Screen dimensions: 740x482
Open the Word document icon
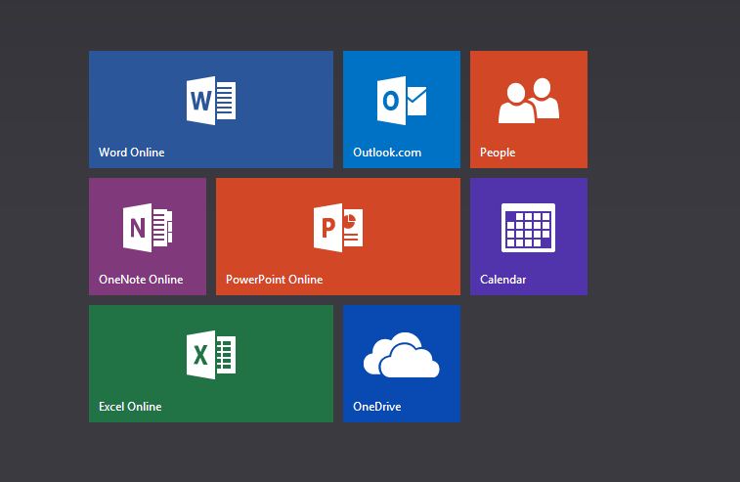pyautogui.click(x=211, y=101)
